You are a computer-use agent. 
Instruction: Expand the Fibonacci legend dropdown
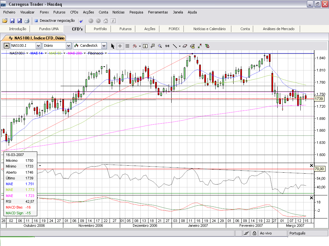click(x=106, y=53)
